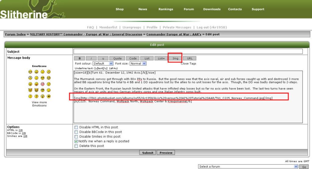Open the Font size dropdown
Viewport: 312px width, 169px height.
pos(138,64)
